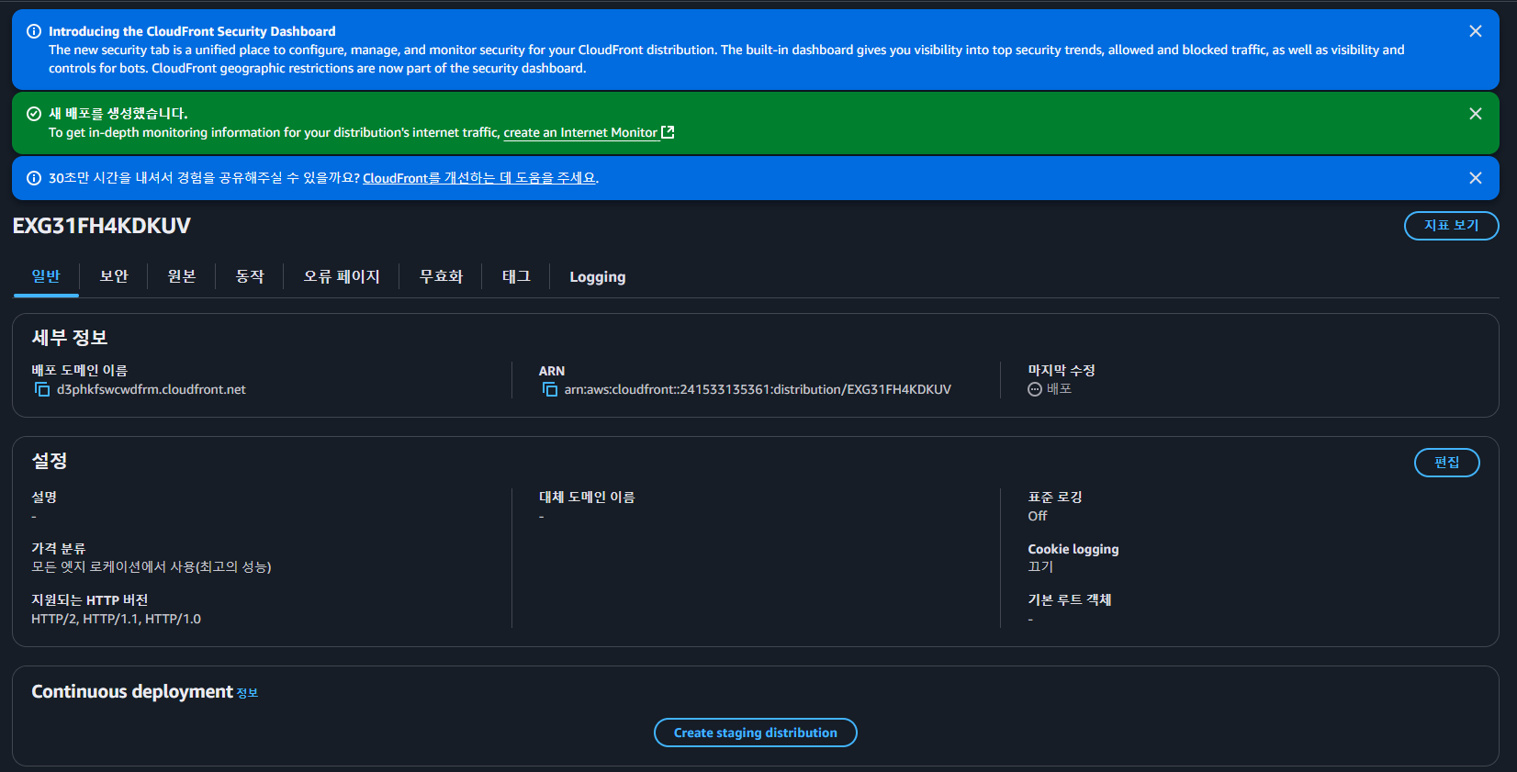Click the info icon in the Security Dashboard banner

coord(34,31)
